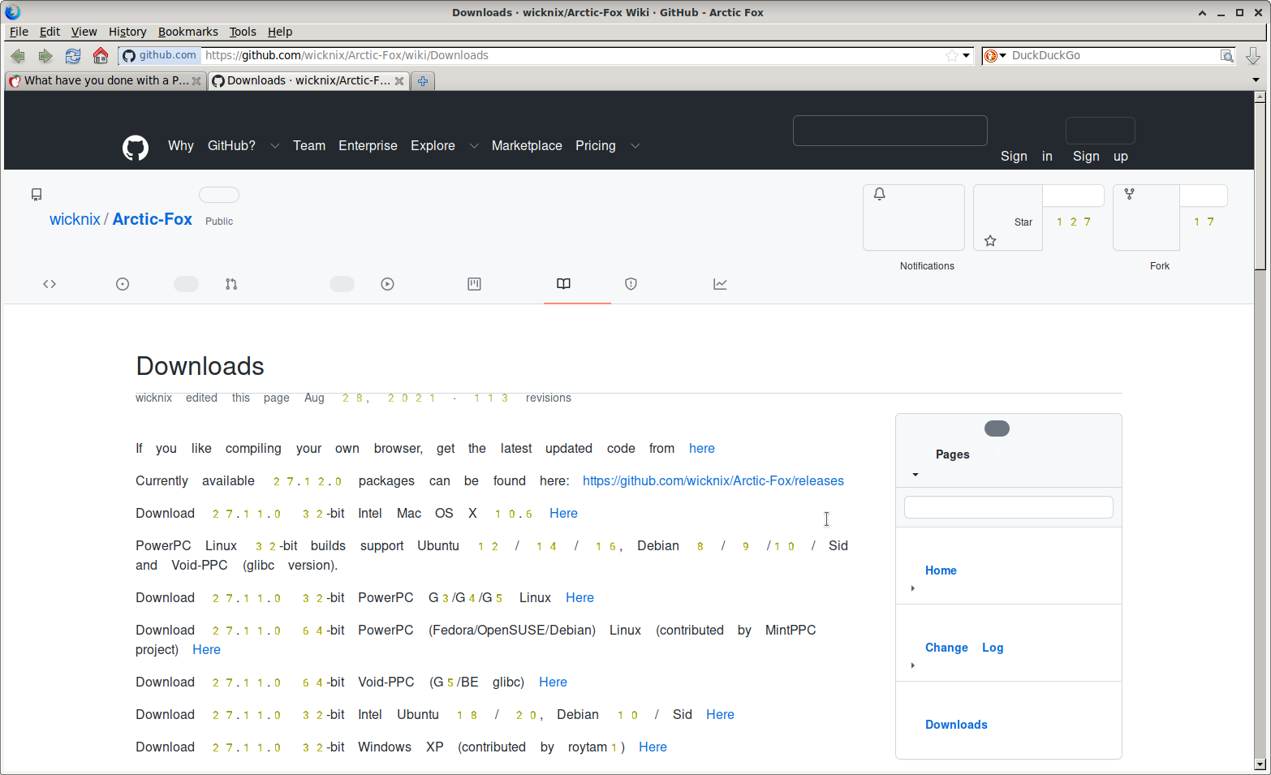Open the URL history dropdown arrow

966,56
